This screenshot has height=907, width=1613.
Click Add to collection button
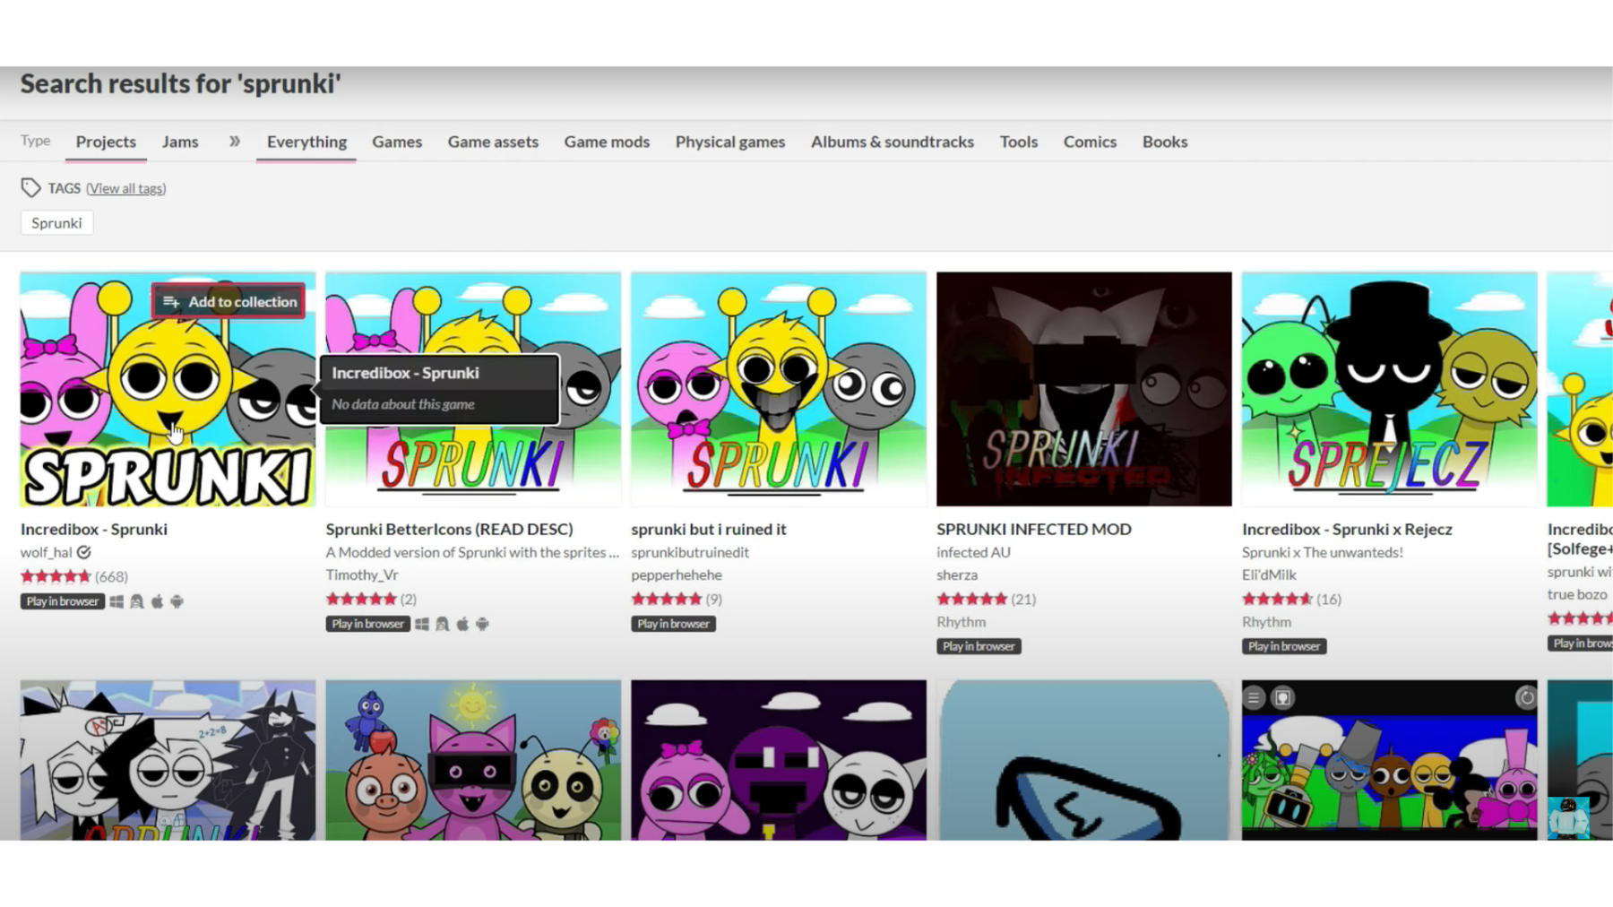pos(229,301)
